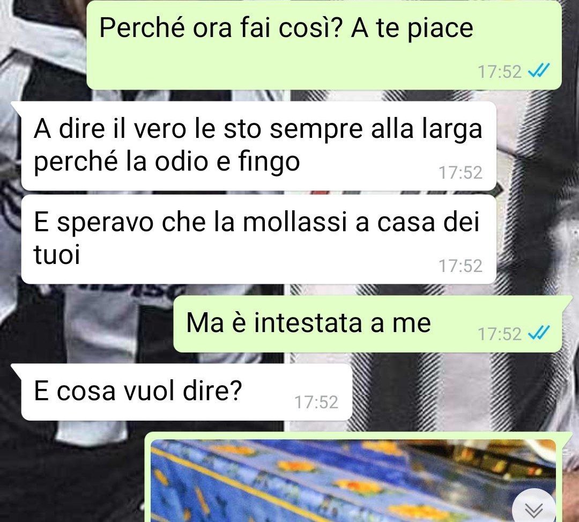Select message "A dire il vero le sto sempre alla larga"
The width and height of the screenshot is (579, 522).
258,145
